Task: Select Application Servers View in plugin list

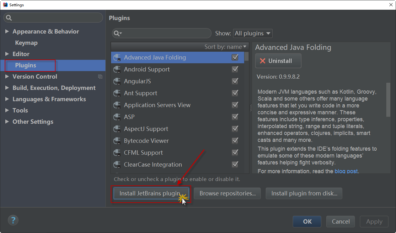Action: [x=157, y=105]
